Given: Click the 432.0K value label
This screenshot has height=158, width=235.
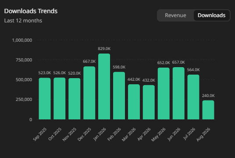Looking at the screenshot, I should click(149, 80).
